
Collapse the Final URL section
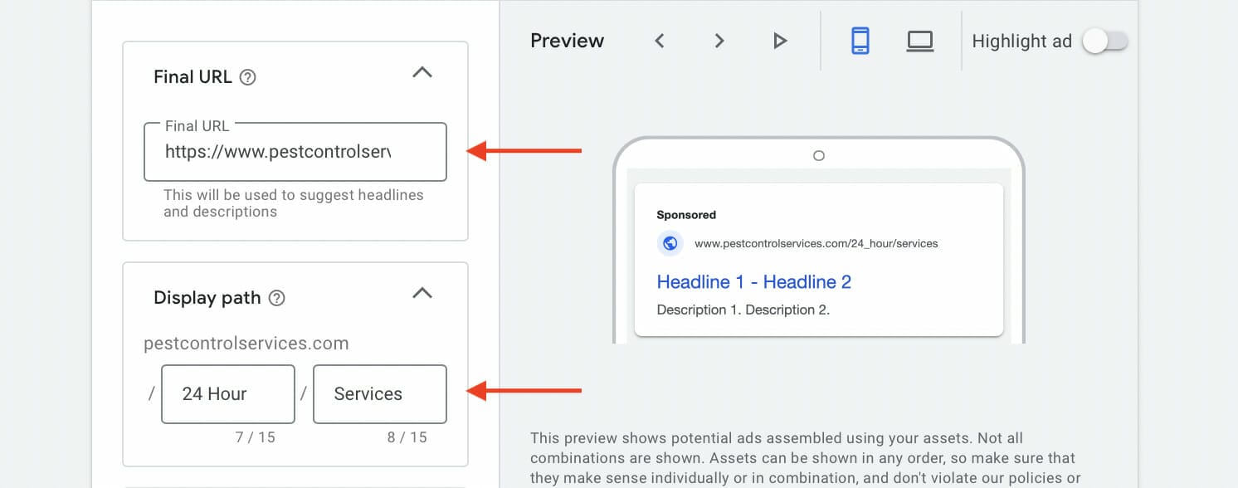pyautogui.click(x=422, y=72)
